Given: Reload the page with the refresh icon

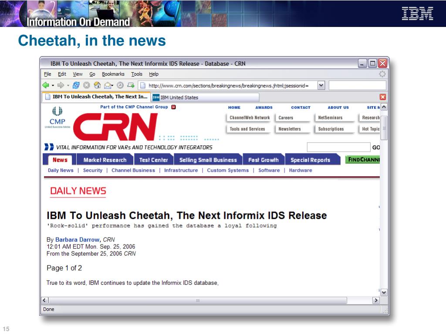Looking at the screenshot, I should click(76, 85).
